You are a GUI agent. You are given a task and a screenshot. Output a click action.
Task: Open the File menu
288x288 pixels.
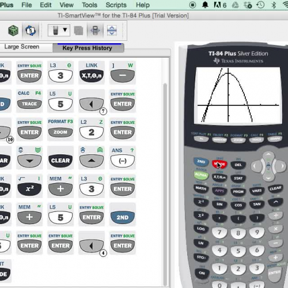point(26,5)
